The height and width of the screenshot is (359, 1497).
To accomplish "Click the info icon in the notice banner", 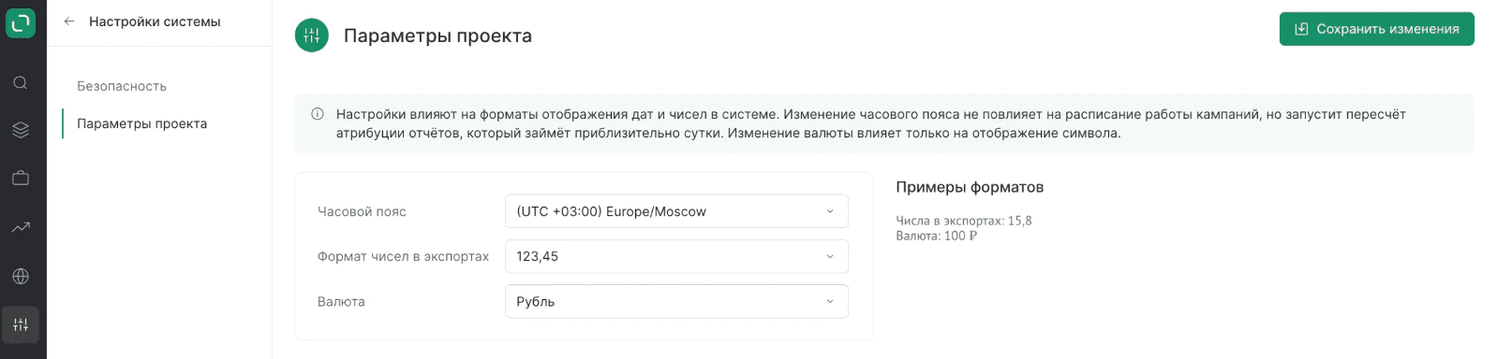I will [x=318, y=114].
